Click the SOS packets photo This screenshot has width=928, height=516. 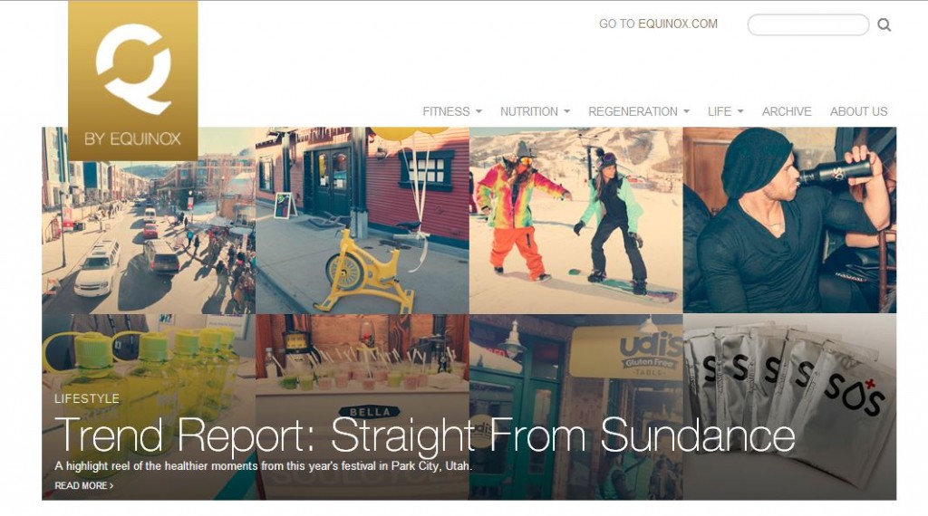[x=789, y=406]
